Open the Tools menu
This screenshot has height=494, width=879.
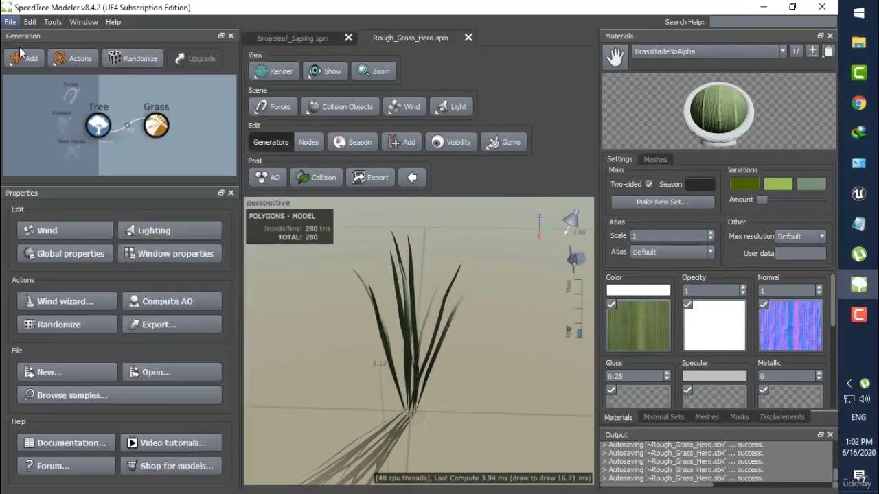pos(53,22)
